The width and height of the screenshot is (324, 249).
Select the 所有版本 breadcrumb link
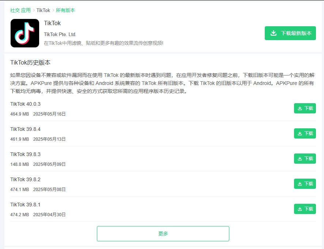coord(65,10)
